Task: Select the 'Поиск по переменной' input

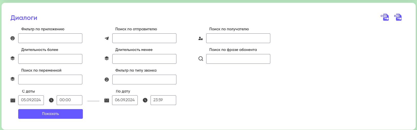Action: [x=50, y=80]
